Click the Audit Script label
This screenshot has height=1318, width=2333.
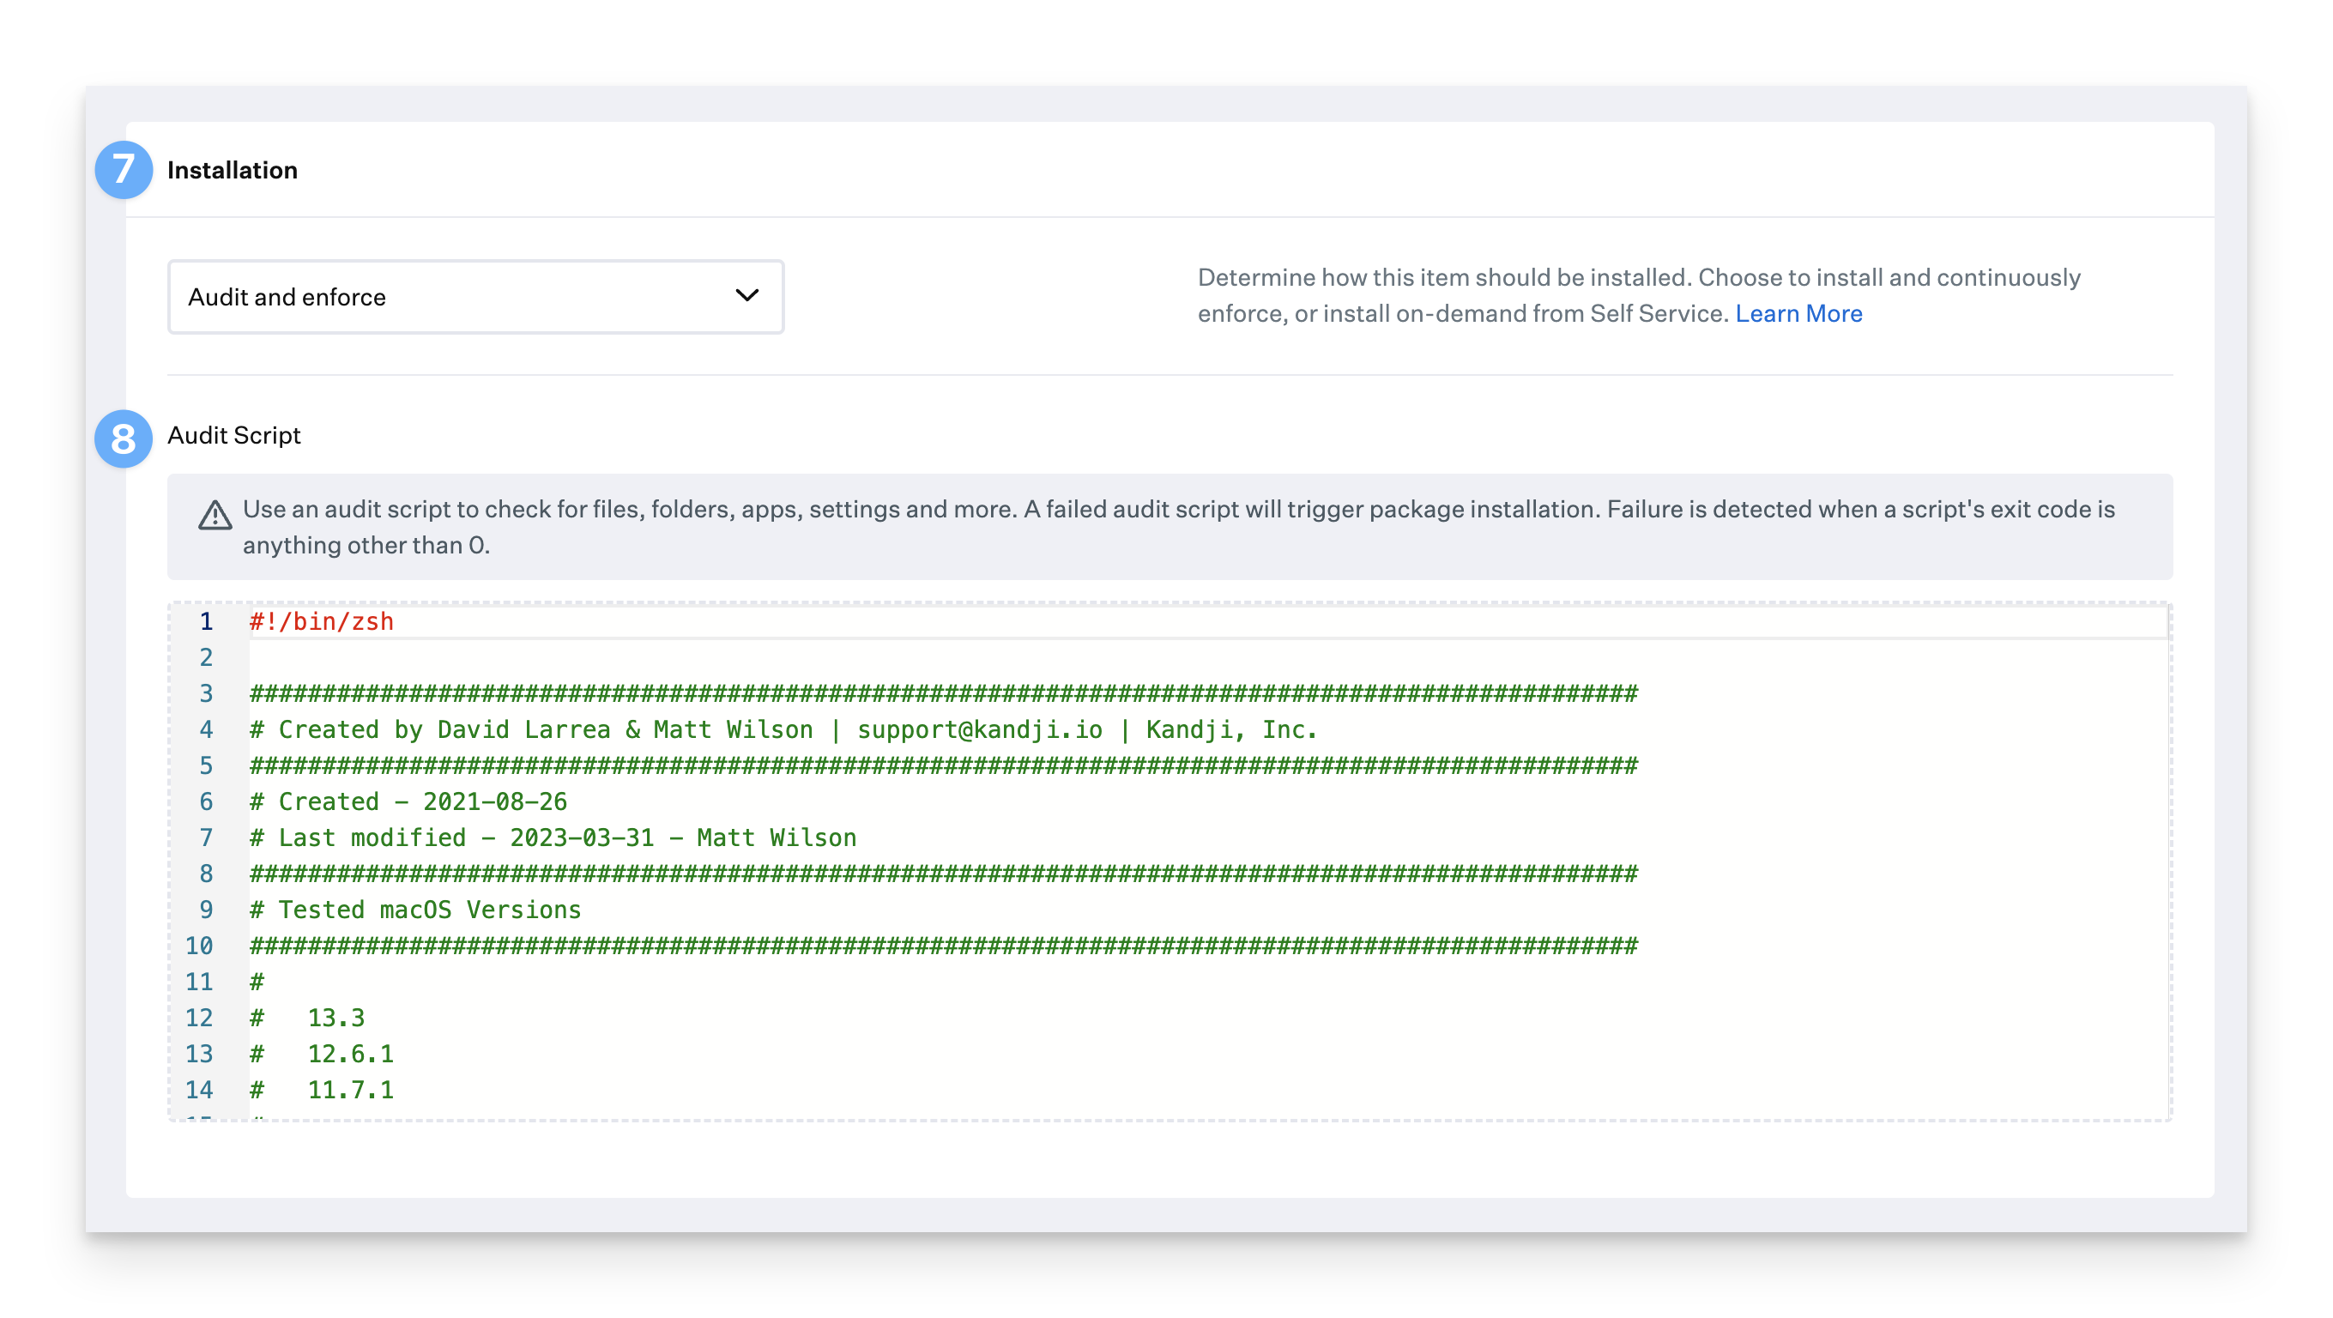pos(233,436)
